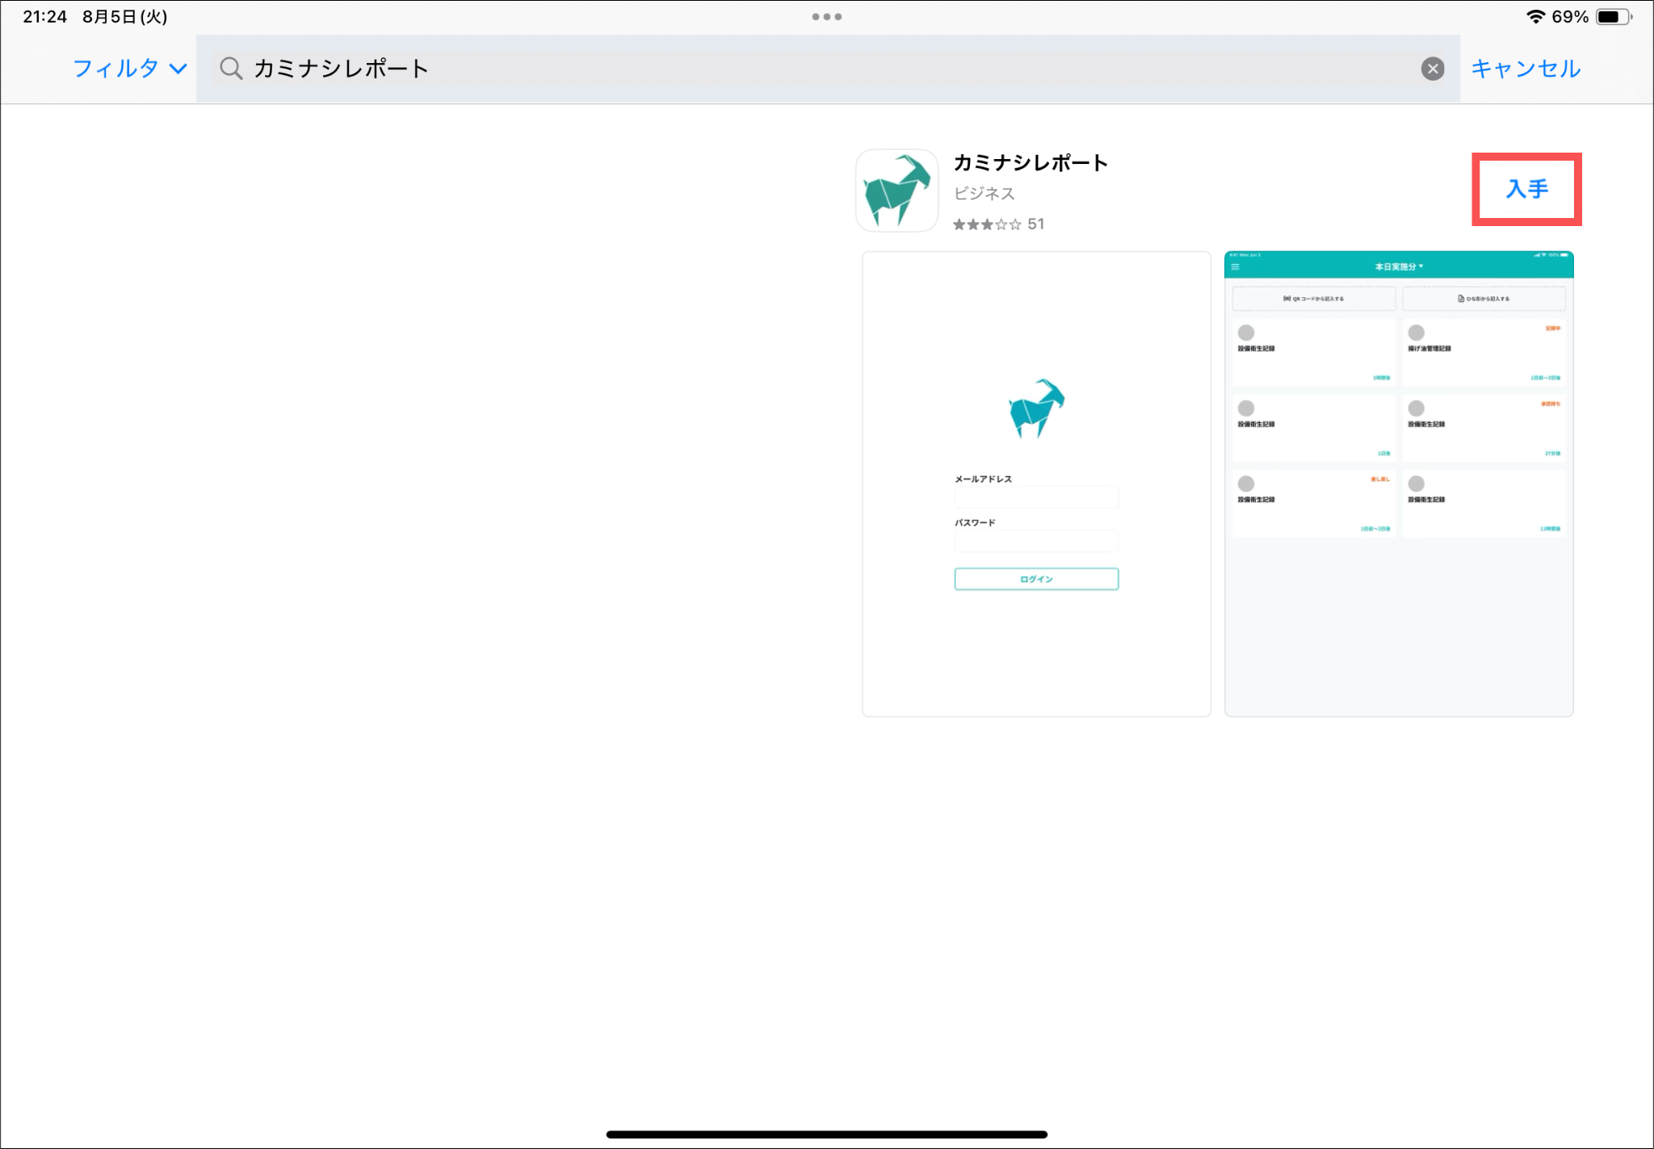Tap キャンセル to cancel the search
The height and width of the screenshot is (1149, 1654).
click(1525, 69)
